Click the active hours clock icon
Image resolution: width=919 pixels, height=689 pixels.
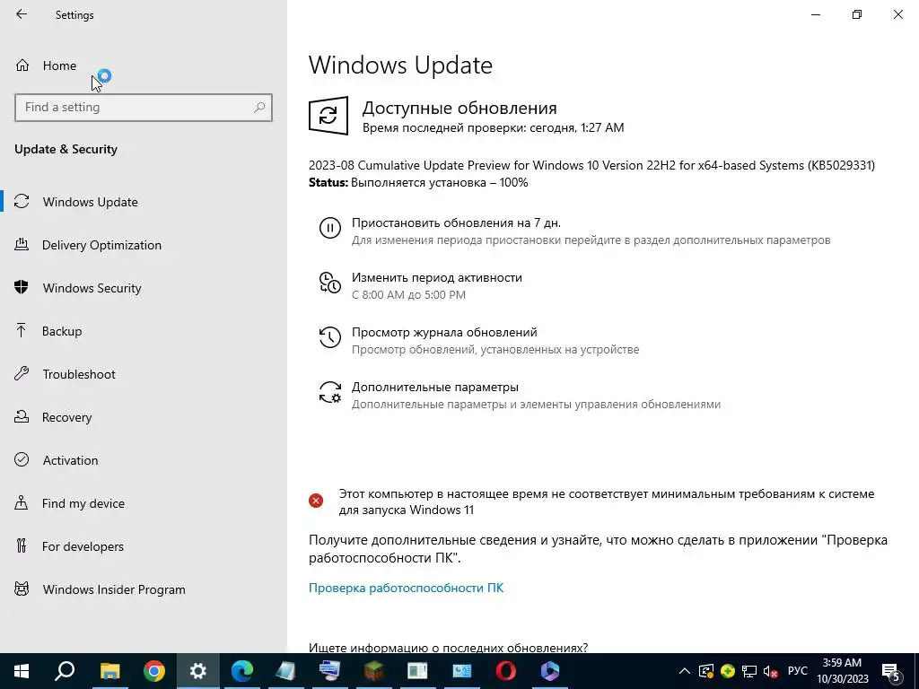click(x=330, y=283)
